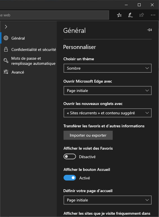This screenshot has width=159, height=217.
Task: Click the sliders icon beside Avancé
Action: pyautogui.click(x=6, y=72)
